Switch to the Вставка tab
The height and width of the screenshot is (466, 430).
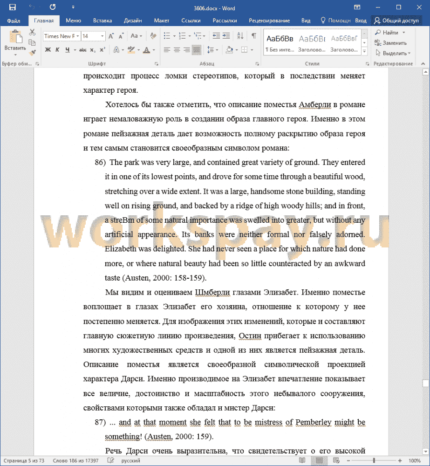point(102,21)
